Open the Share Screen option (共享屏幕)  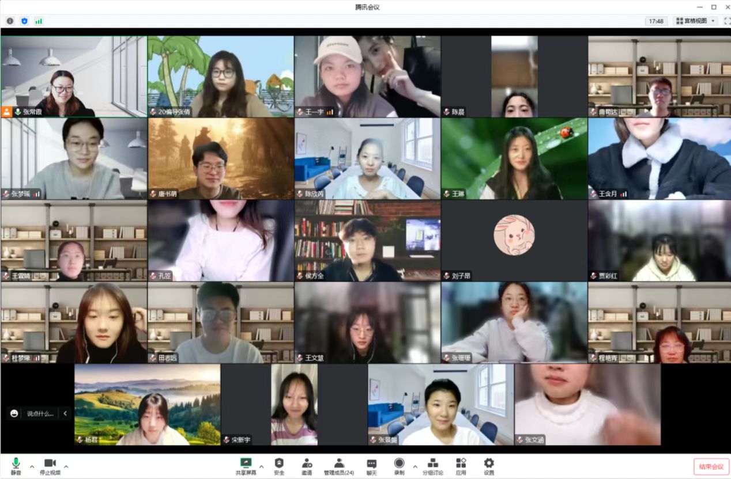(x=246, y=465)
